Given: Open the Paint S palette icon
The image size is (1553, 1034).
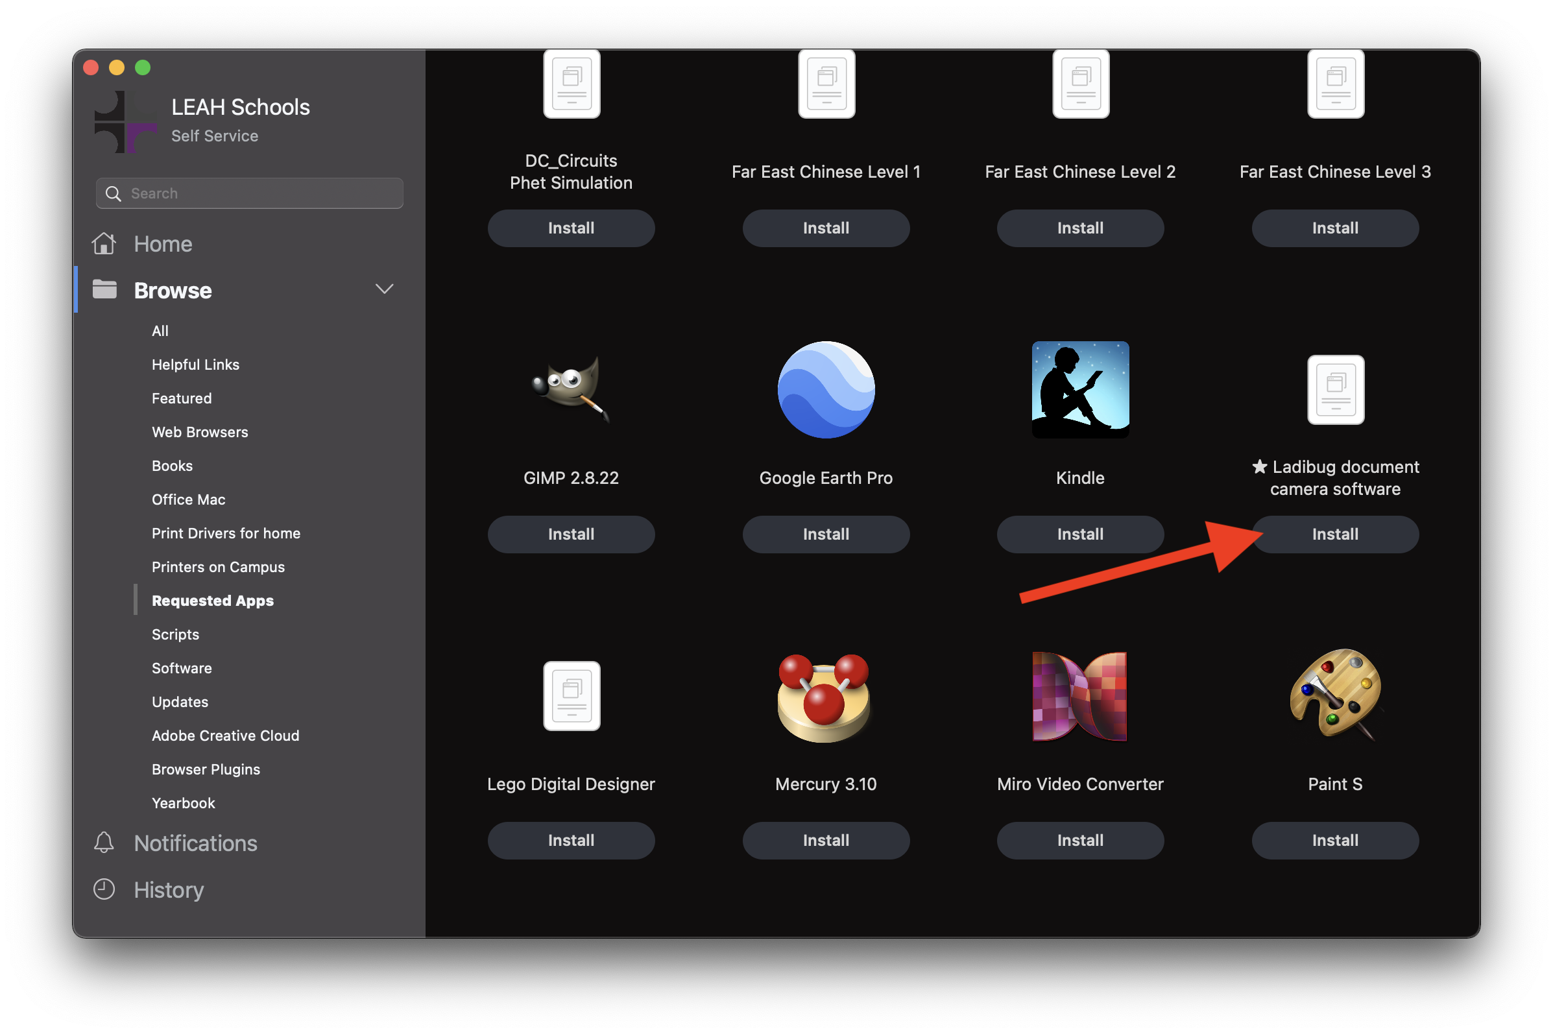Looking at the screenshot, I should pyautogui.click(x=1336, y=693).
